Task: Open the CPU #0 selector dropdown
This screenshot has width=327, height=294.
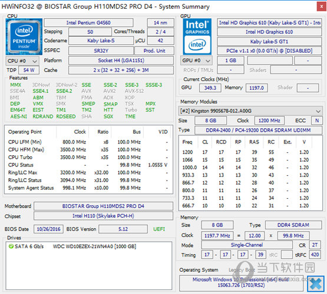Action: pyautogui.click(x=22, y=61)
